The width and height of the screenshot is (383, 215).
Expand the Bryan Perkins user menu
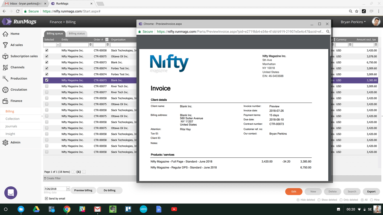(x=353, y=22)
